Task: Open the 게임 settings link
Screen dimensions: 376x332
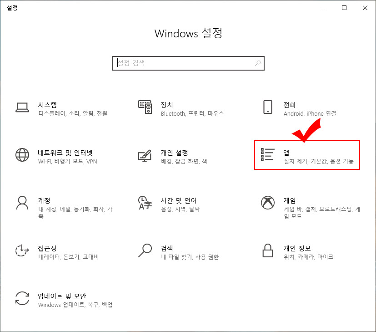Action: click(x=290, y=200)
